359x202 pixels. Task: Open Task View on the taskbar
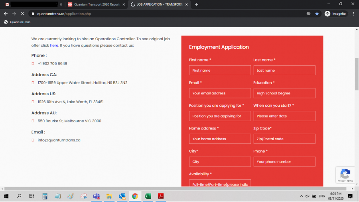pyautogui.click(x=32, y=196)
